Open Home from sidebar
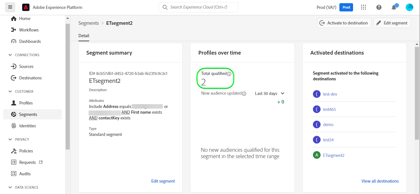This screenshot has width=420, height=194. click(x=25, y=18)
